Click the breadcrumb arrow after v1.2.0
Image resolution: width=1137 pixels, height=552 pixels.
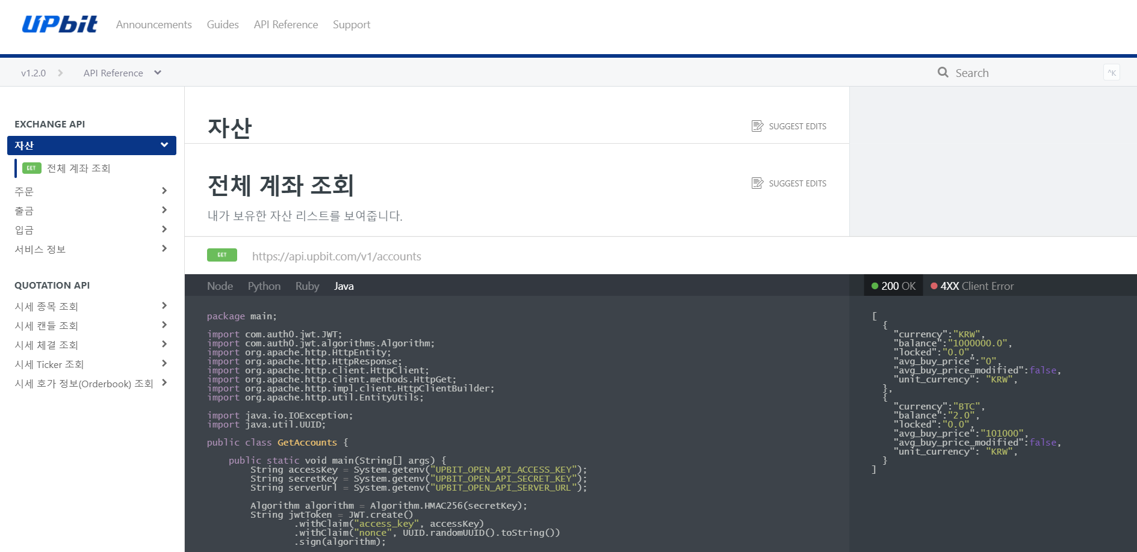(60, 73)
